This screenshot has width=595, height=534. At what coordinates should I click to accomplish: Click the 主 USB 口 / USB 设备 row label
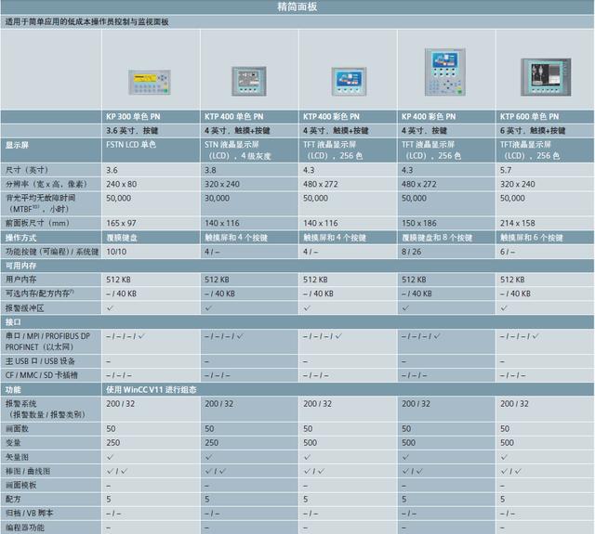[x=40, y=361]
